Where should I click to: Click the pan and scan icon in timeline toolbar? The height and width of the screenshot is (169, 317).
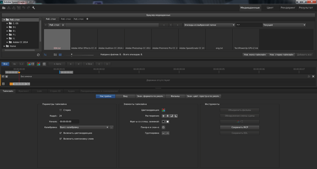coord(44,64)
